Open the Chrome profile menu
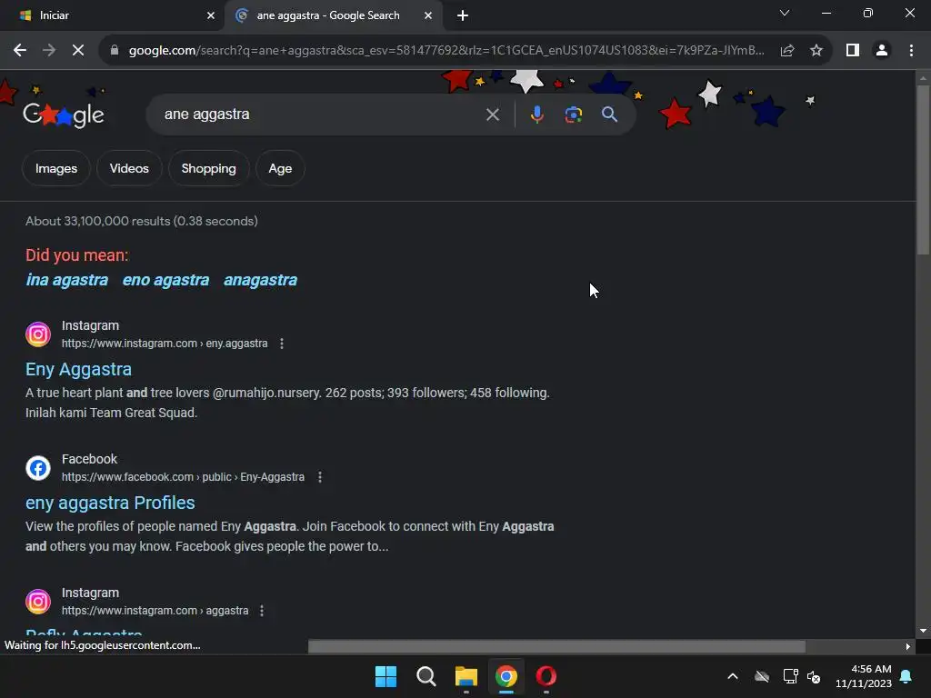931x698 pixels. pos(882,51)
